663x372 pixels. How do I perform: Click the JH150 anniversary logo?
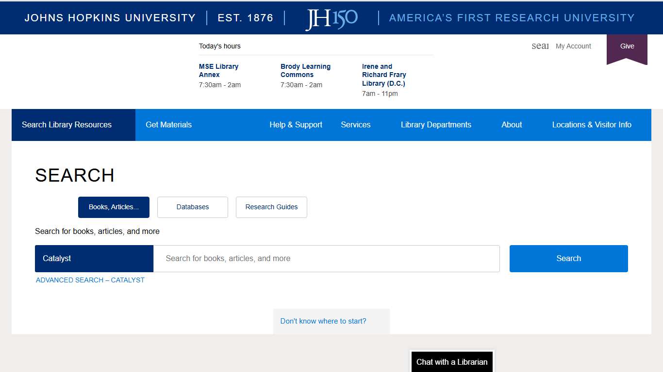(x=331, y=18)
